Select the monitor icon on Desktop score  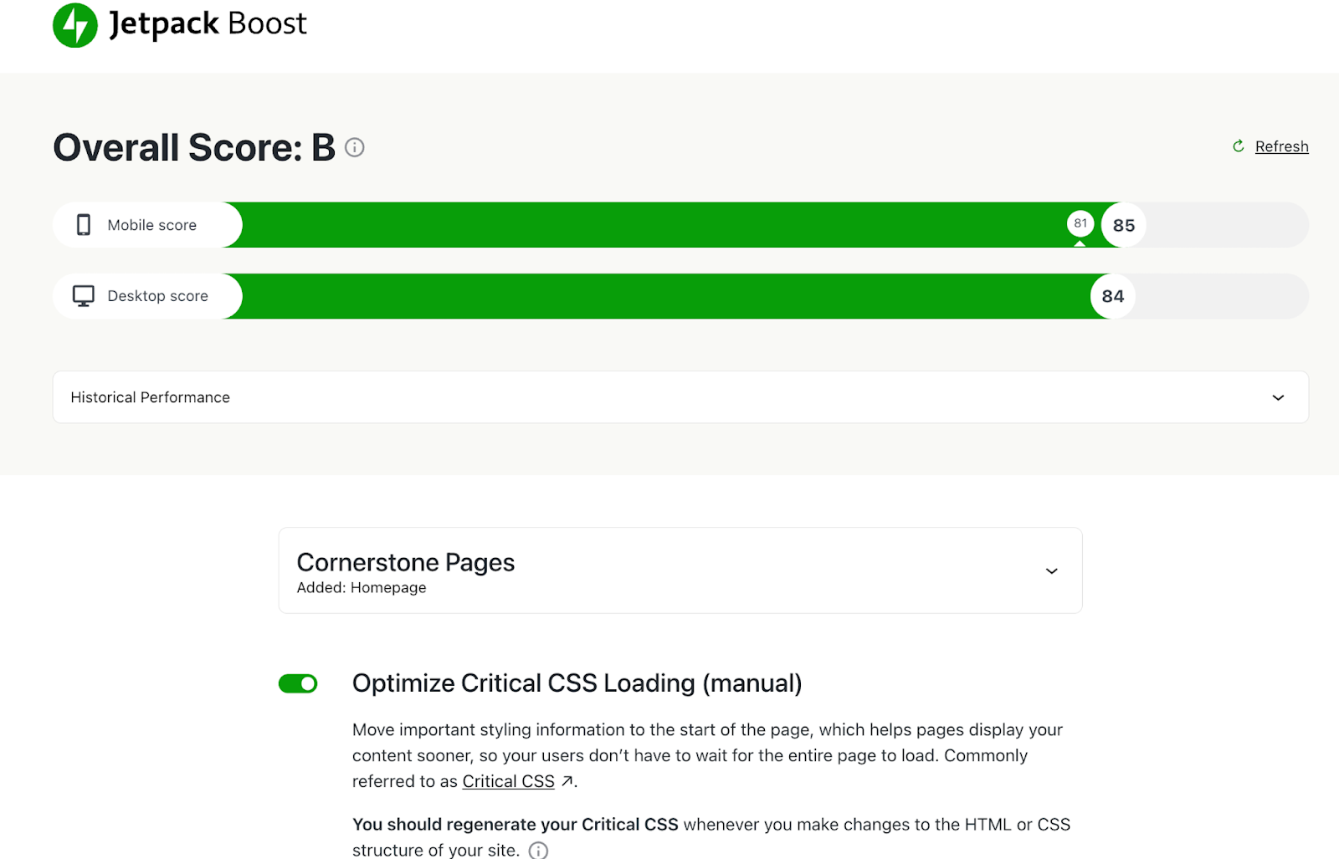[x=83, y=295]
